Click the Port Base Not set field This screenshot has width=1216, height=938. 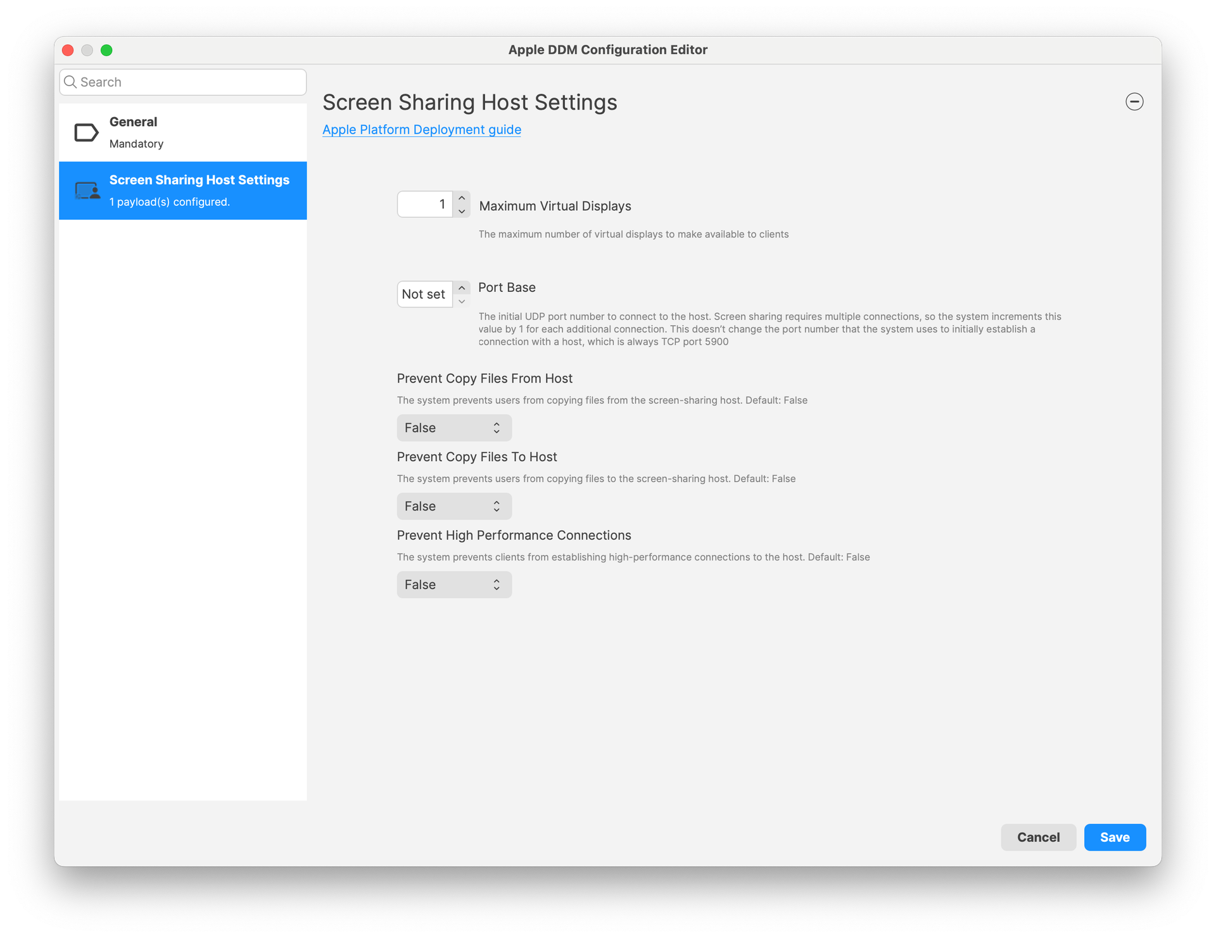tap(424, 294)
